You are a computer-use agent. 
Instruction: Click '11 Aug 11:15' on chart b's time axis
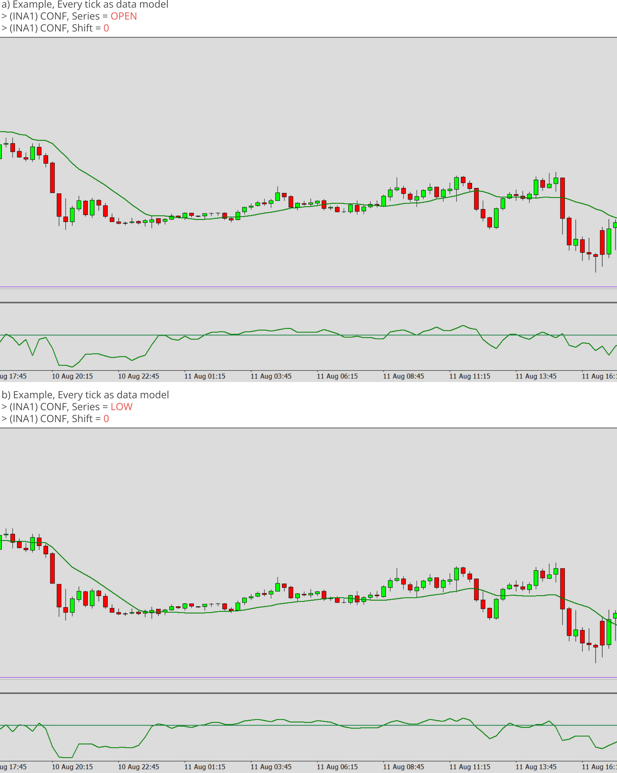pyautogui.click(x=470, y=767)
